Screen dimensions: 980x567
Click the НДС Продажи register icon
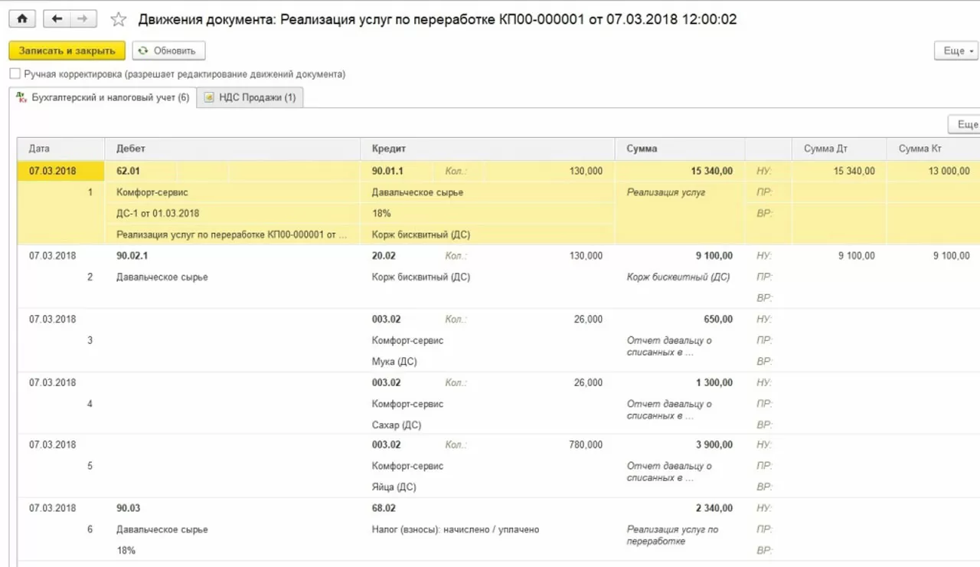click(208, 98)
